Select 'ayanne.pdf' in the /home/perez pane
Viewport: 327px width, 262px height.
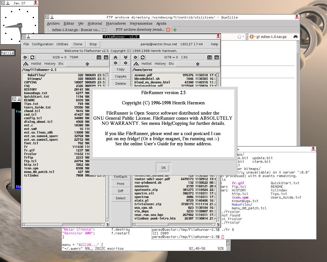[143, 75]
